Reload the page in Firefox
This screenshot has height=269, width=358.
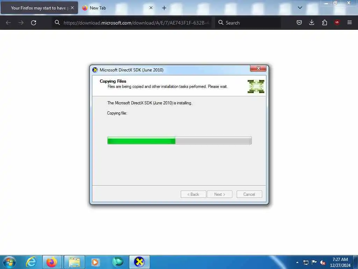[34, 23]
